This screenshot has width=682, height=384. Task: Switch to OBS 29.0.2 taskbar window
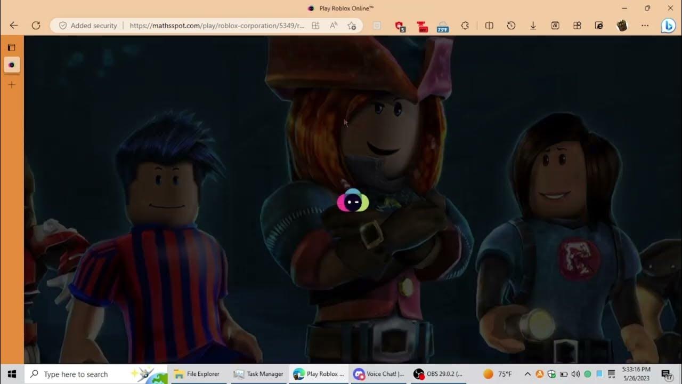click(439, 374)
